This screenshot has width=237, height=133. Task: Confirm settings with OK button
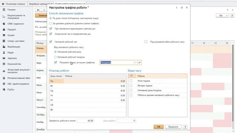(x=158, y=127)
